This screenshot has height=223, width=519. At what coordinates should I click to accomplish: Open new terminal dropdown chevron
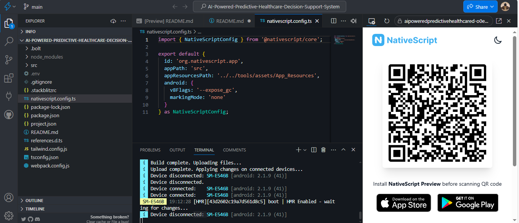(x=305, y=150)
